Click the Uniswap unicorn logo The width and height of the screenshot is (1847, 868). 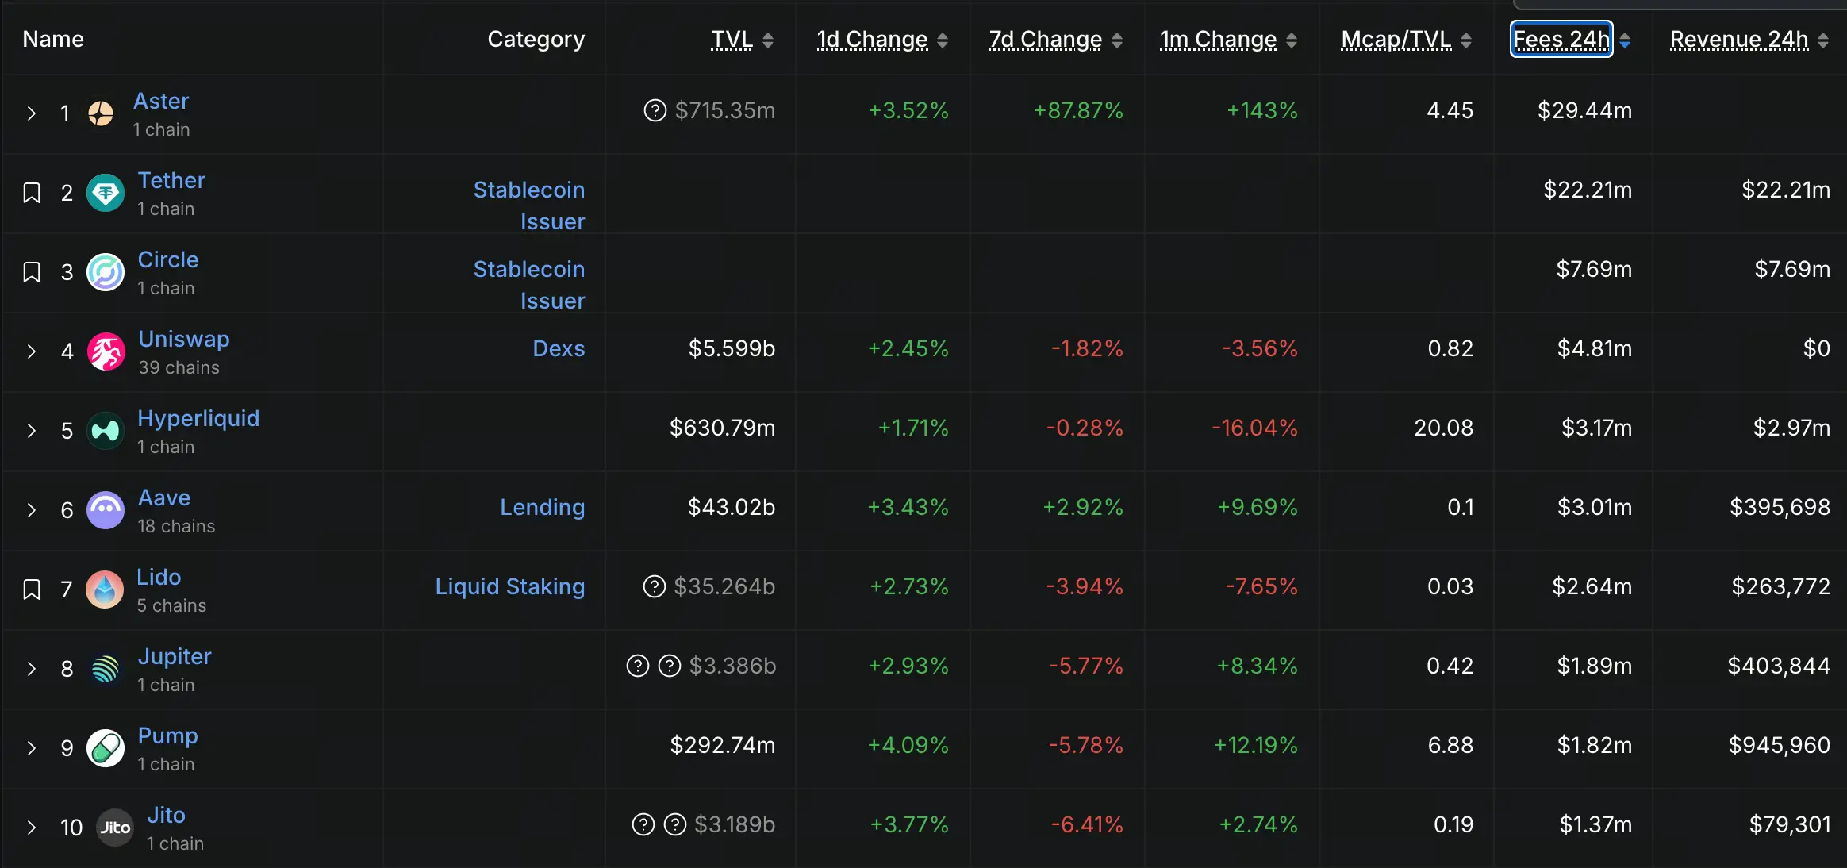tap(106, 351)
